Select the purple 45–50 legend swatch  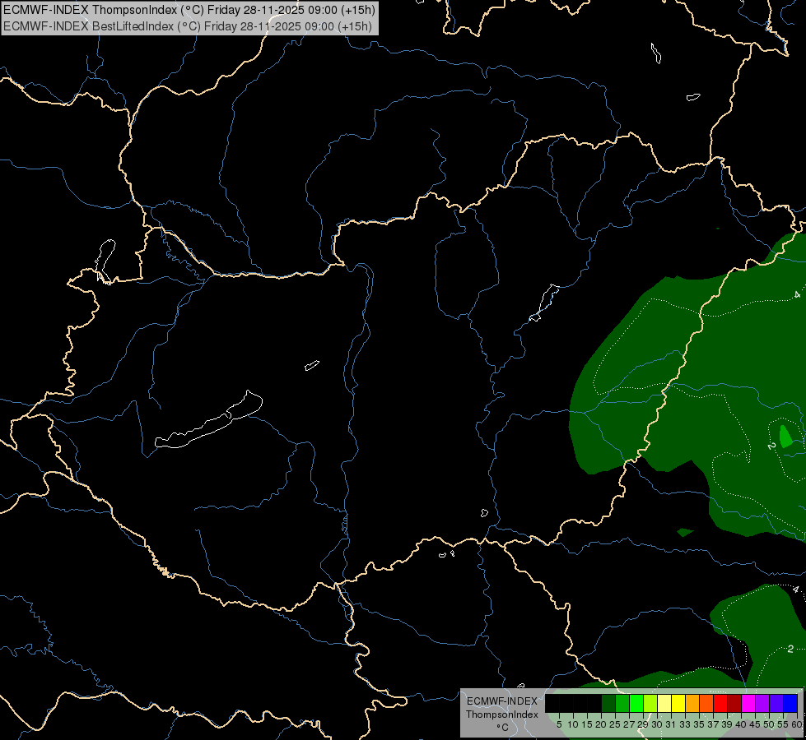(763, 703)
